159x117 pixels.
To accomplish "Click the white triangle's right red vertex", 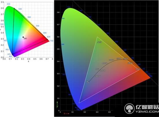I will 139,70.
